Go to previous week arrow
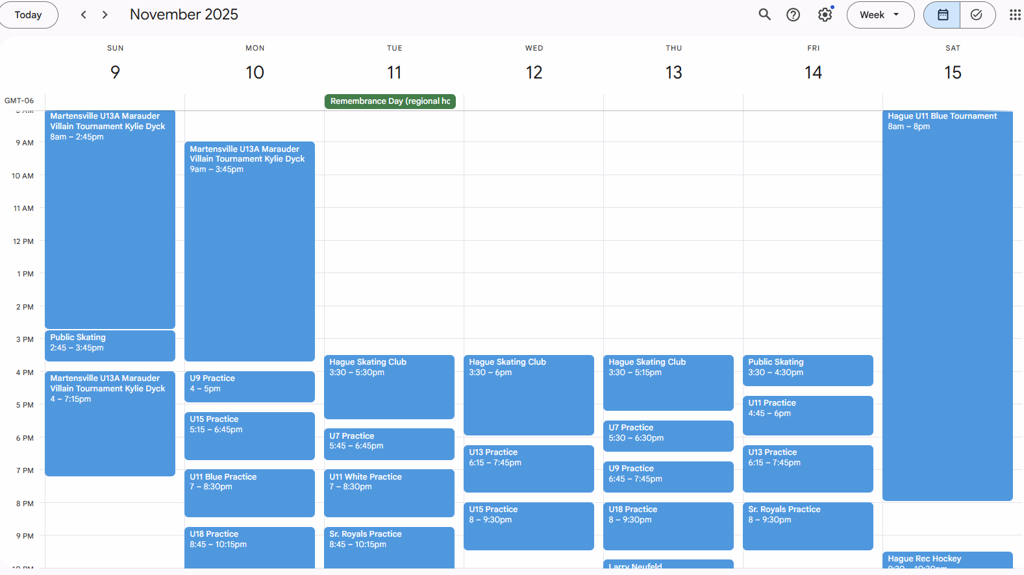 pos(83,15)
